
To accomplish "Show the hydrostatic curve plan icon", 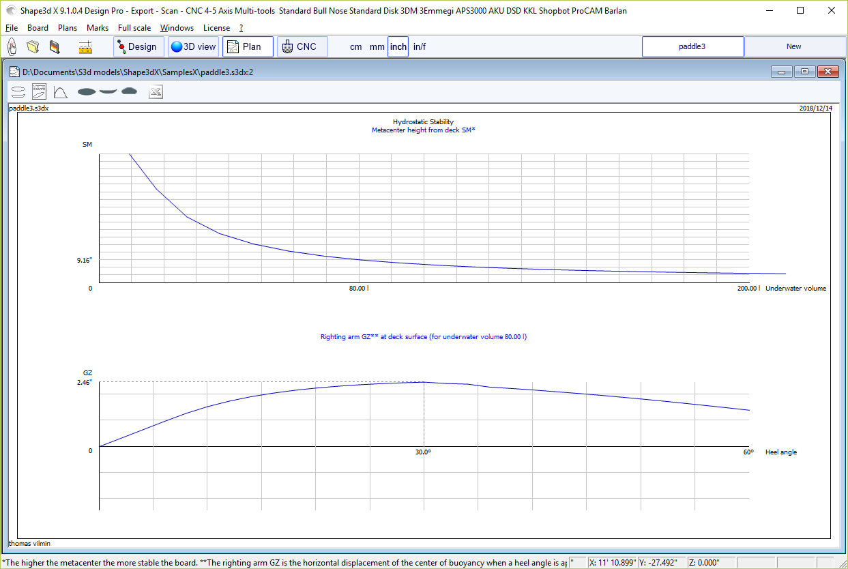I will pyautogui.click(x=61, y=91).
